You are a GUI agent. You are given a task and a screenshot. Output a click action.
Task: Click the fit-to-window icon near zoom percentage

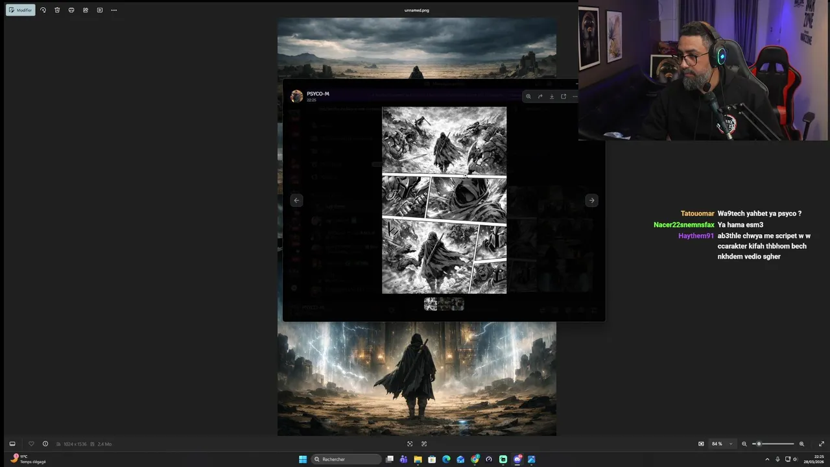pyautogui.click(x=701, y=444)
